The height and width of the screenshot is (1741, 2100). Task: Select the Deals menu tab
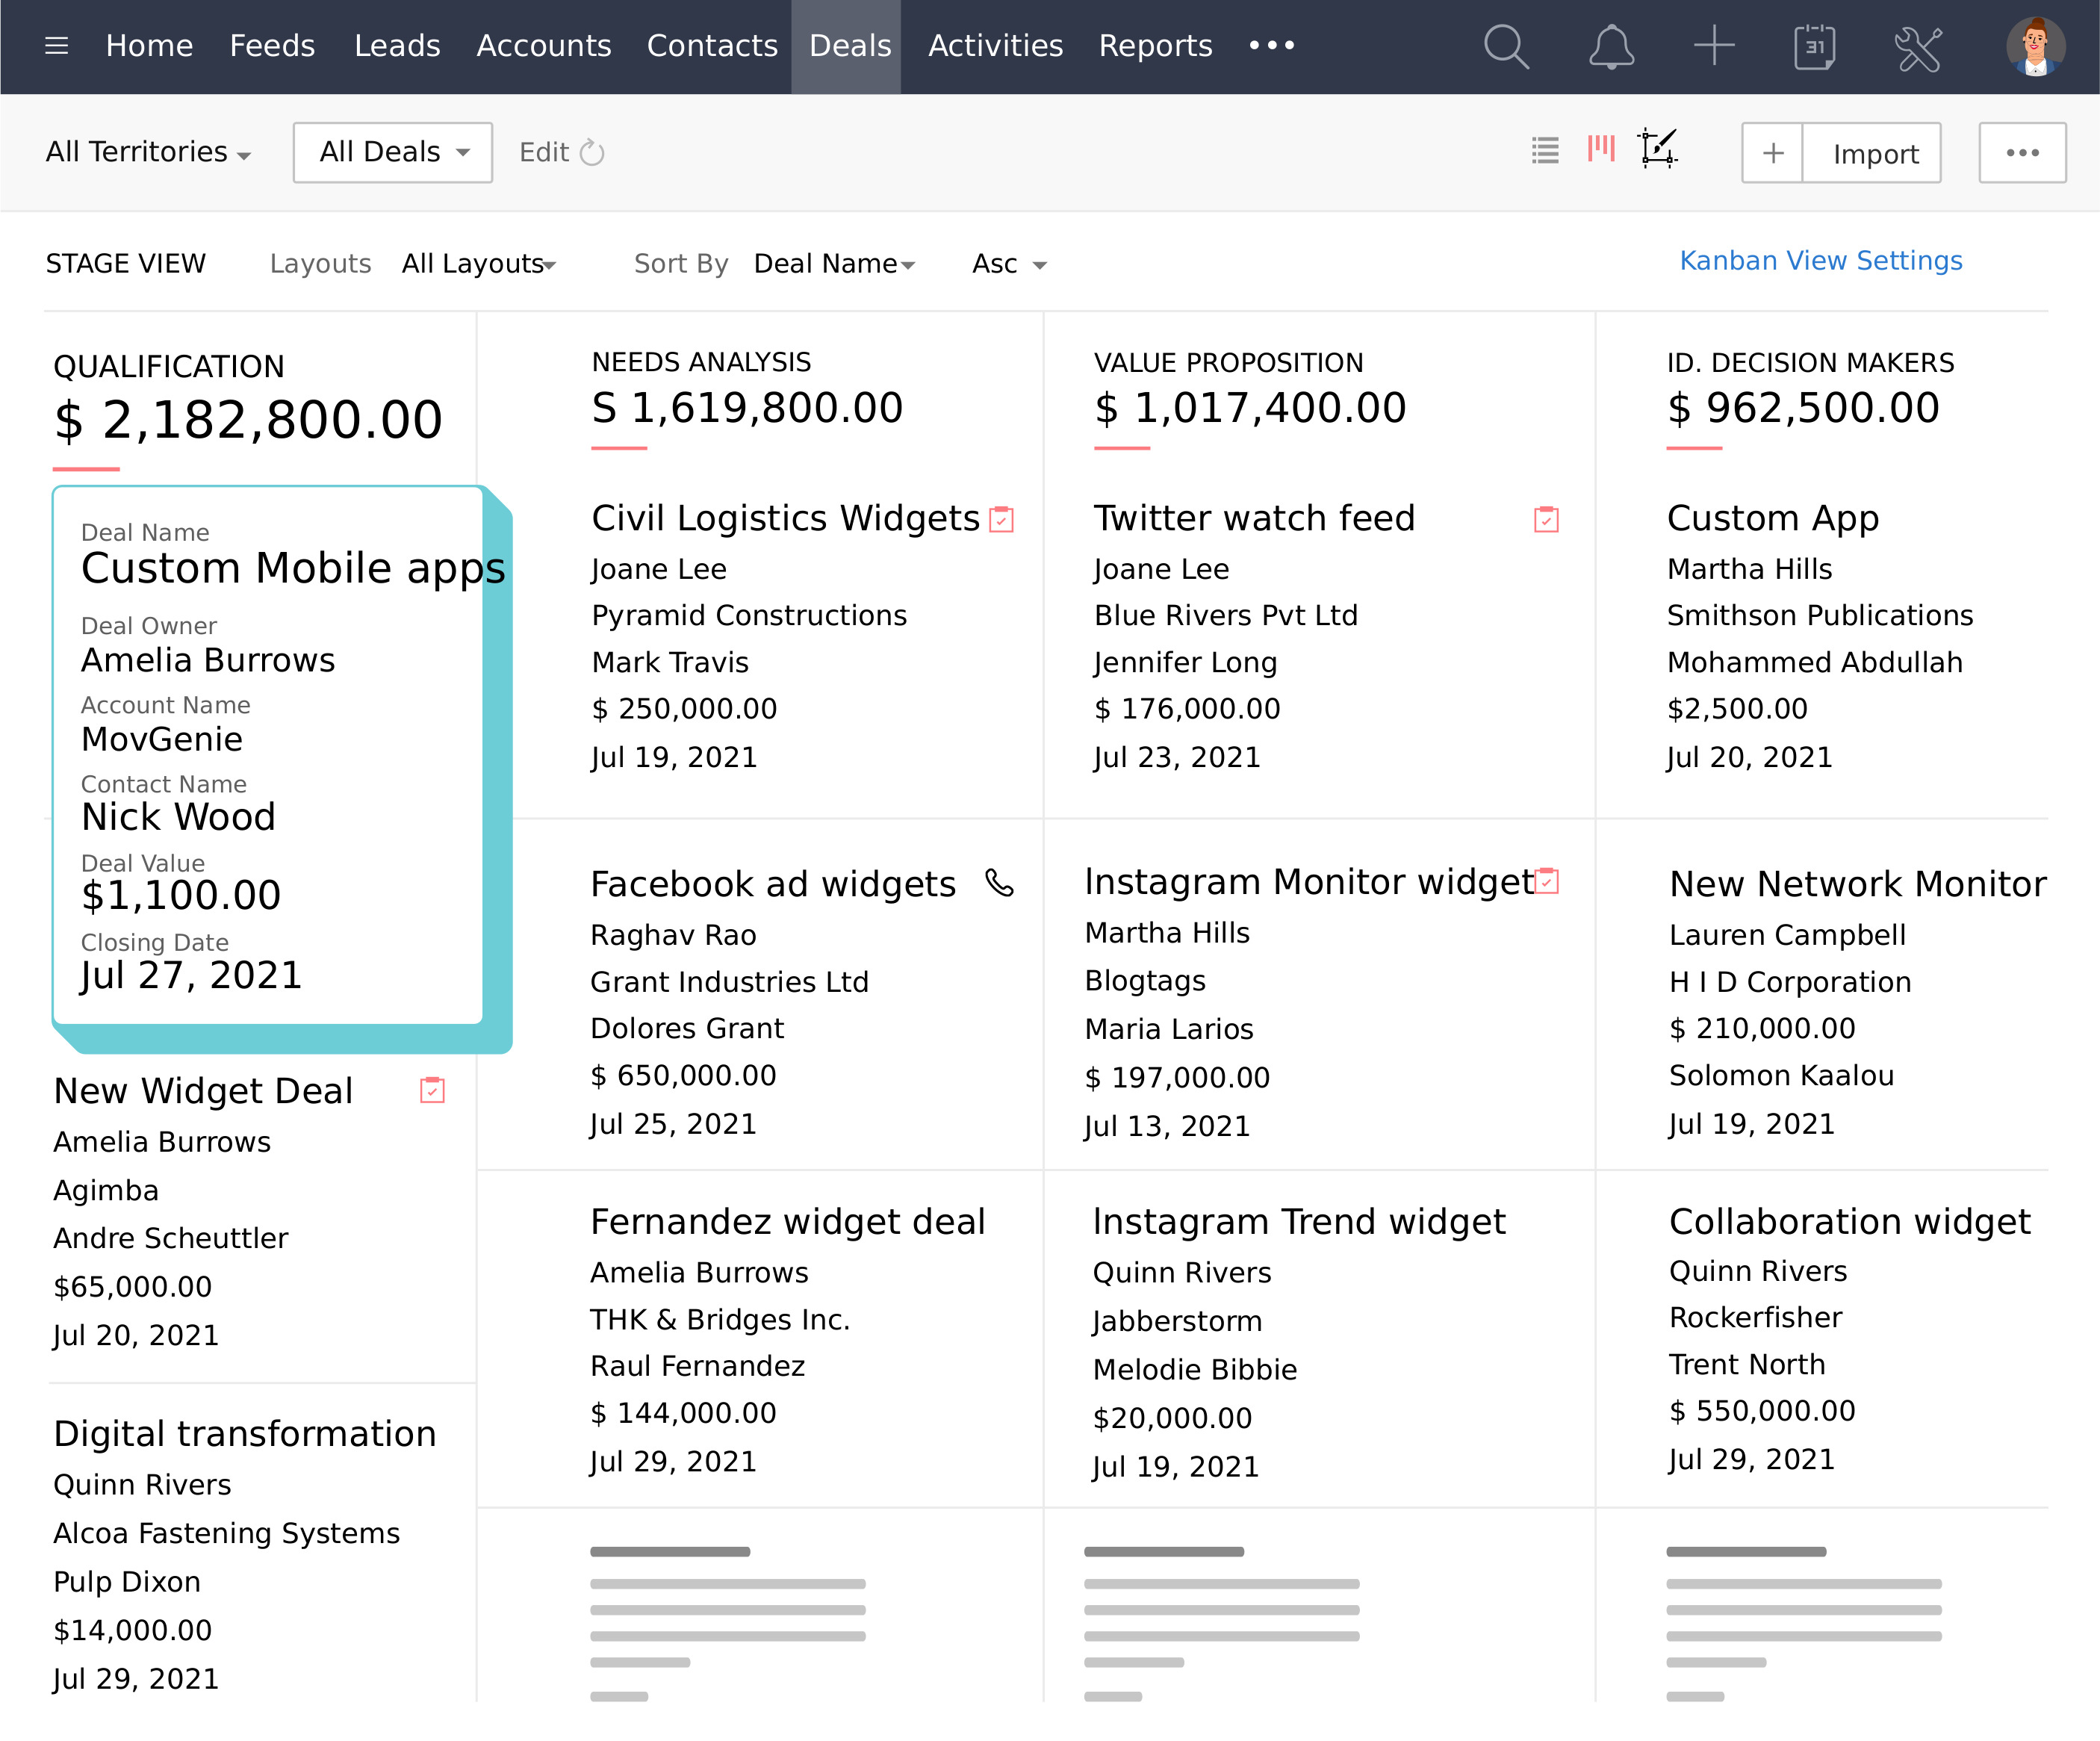point(848,47)
